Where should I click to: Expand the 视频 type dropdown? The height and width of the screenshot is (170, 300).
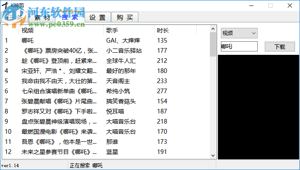click(239, 33)
